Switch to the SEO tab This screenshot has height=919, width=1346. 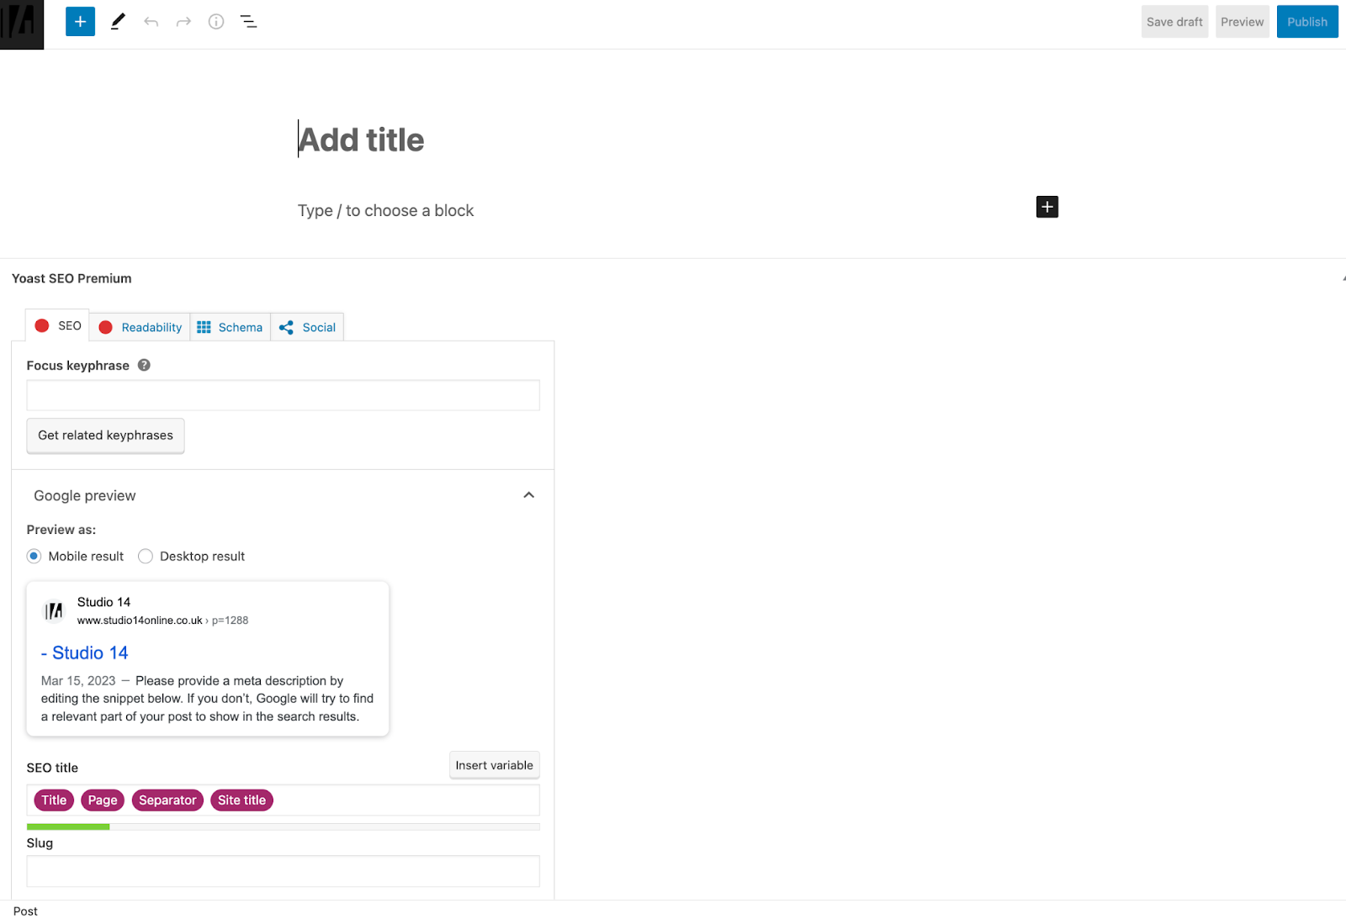pos(58,325)
